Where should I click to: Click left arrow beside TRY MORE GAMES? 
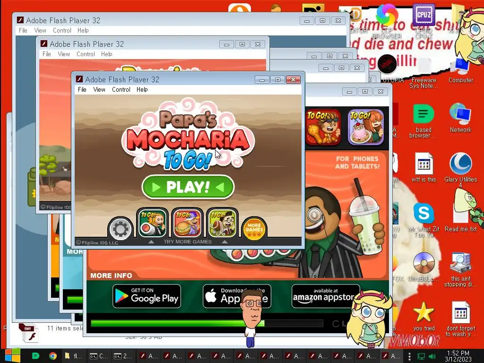tap(151, 242)
